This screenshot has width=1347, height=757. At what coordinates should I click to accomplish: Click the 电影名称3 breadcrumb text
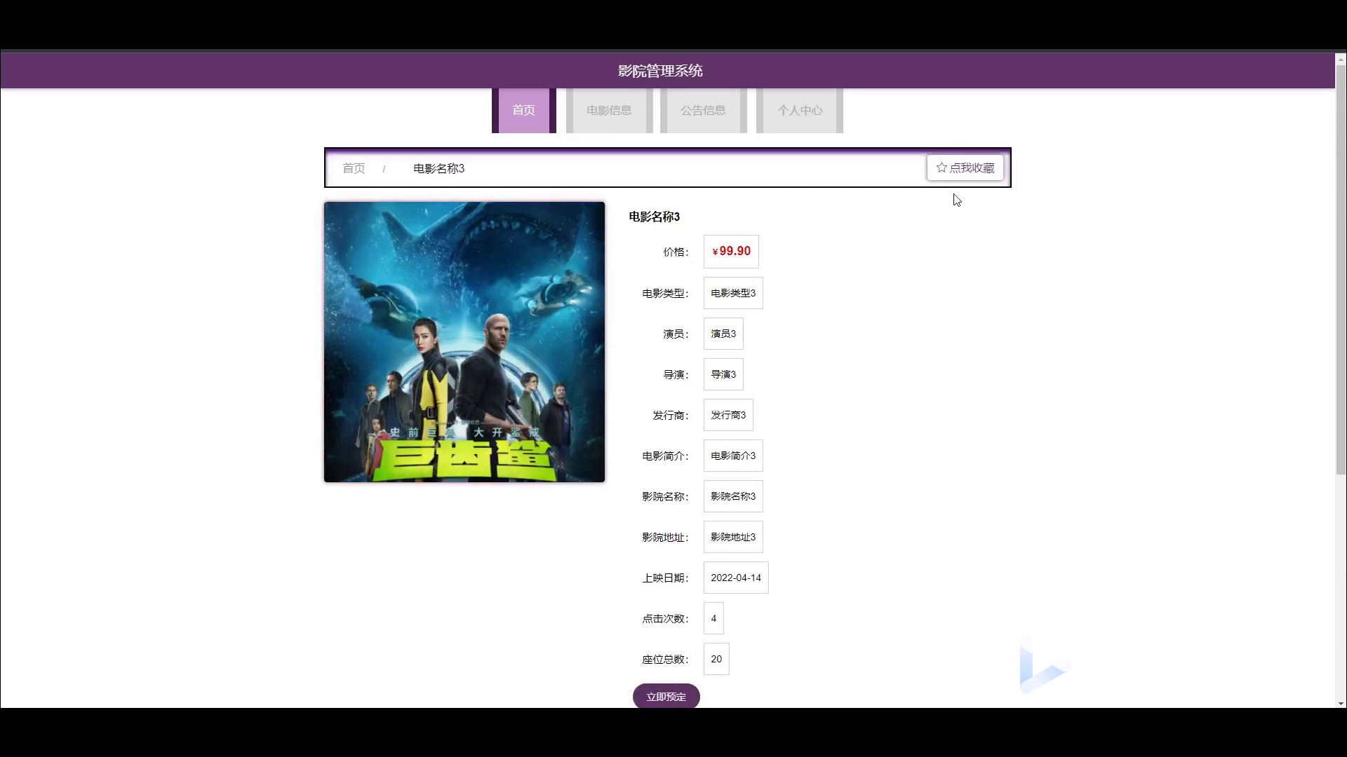(438, 168)
